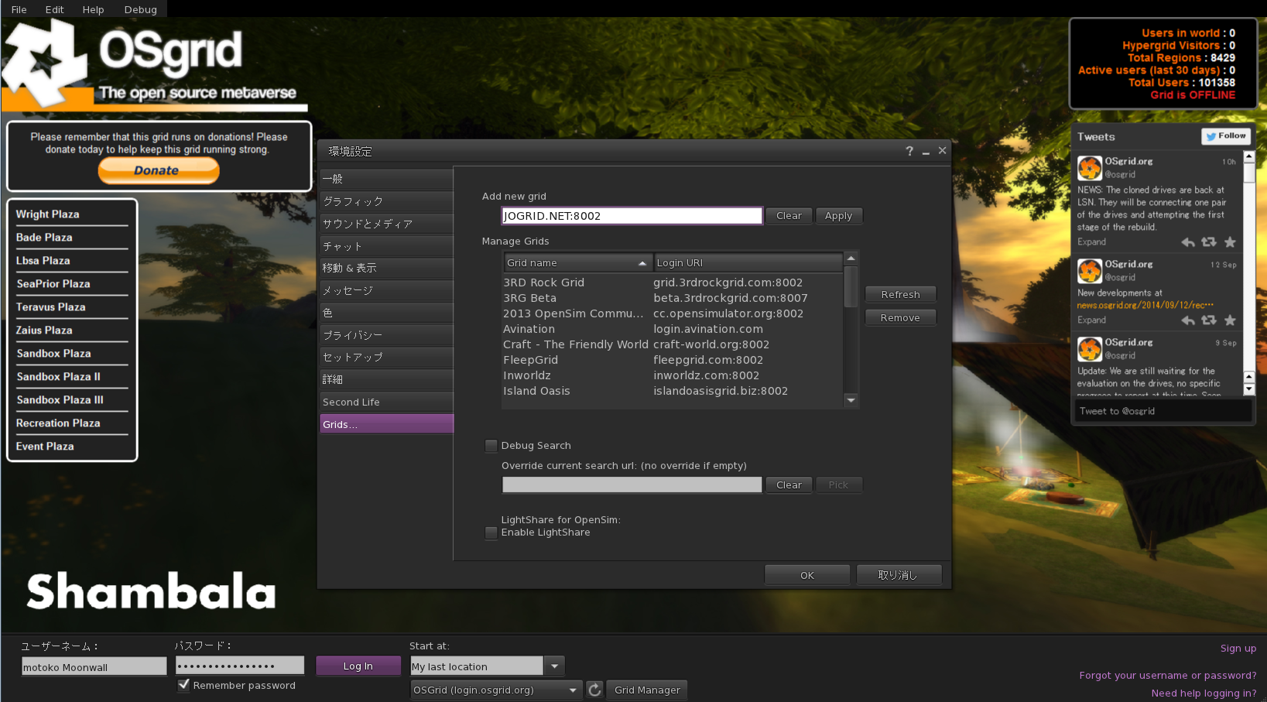
Task: Open the Edit menu
Action: (54, 9)
